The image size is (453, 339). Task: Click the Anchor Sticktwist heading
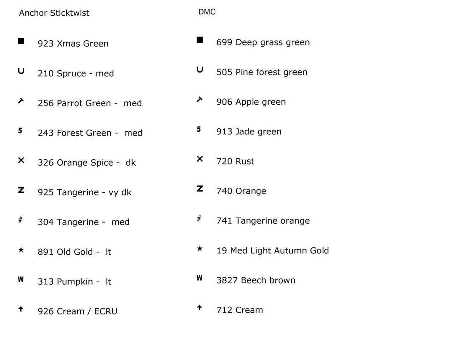(54, 13)
